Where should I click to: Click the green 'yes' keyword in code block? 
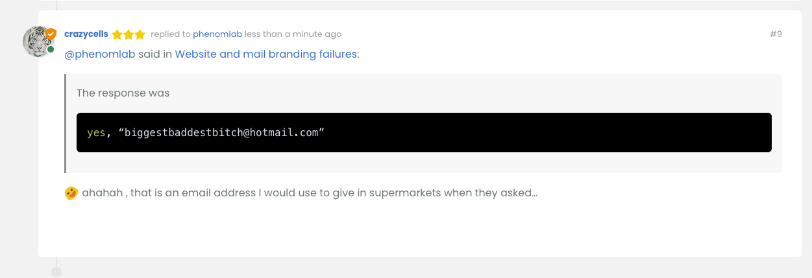click(x=96, y=132)
